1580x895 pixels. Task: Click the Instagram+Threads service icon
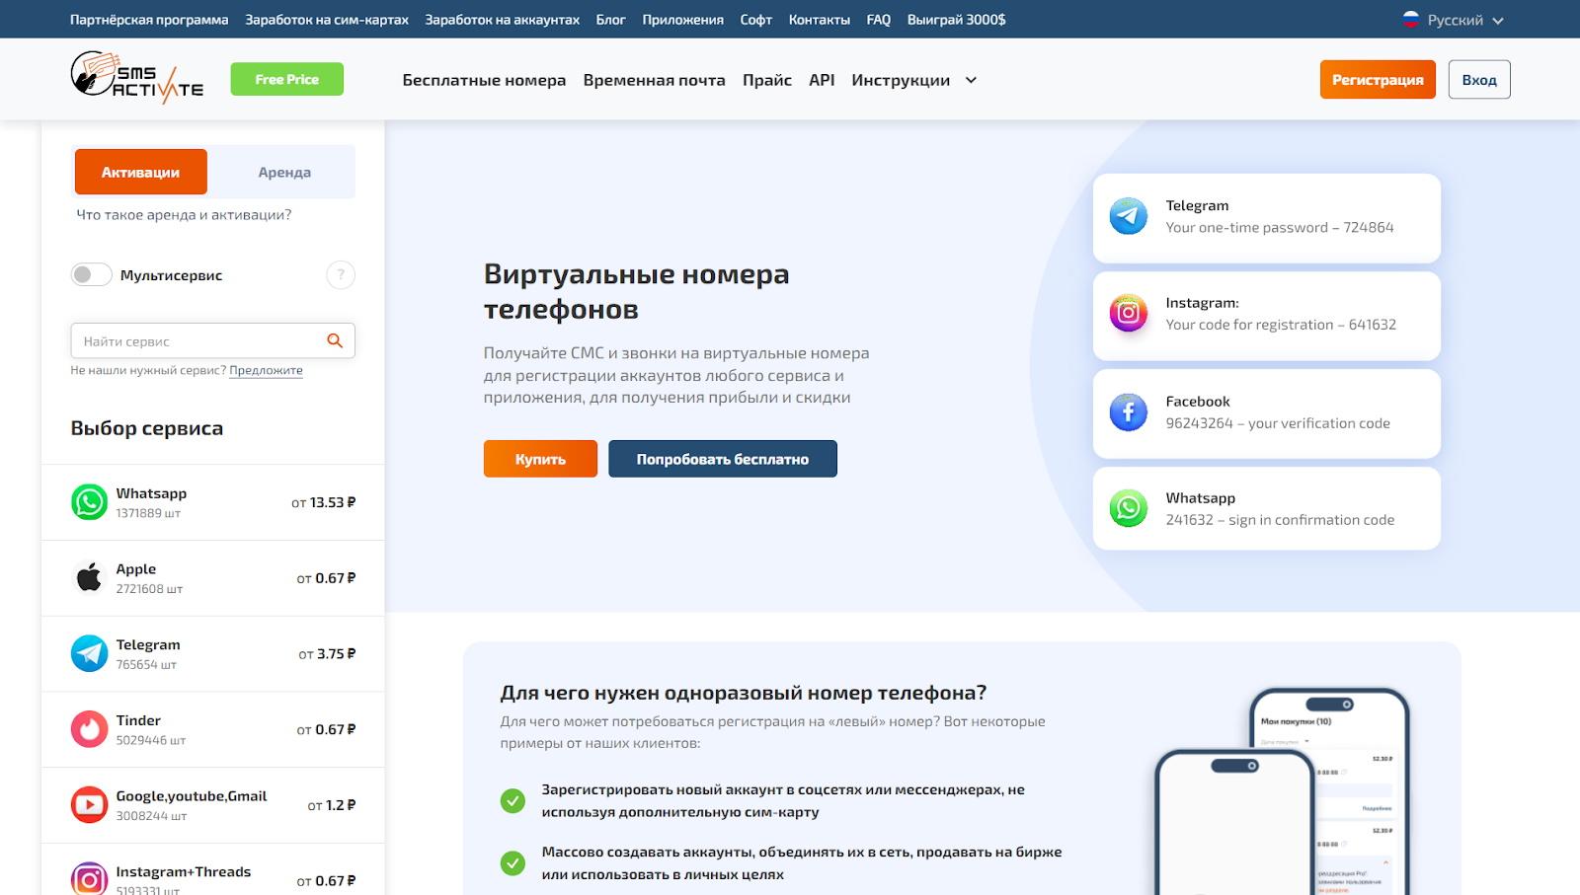[x=89, y=878]
